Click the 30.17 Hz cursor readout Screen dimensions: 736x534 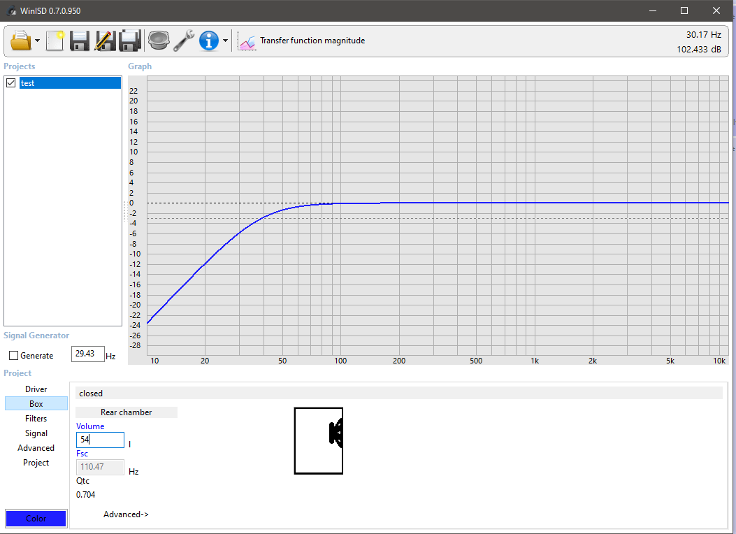(x=704, y=35)
